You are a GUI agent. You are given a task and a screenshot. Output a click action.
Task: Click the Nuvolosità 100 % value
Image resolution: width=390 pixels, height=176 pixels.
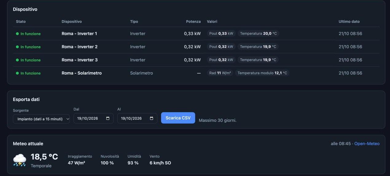107,163
